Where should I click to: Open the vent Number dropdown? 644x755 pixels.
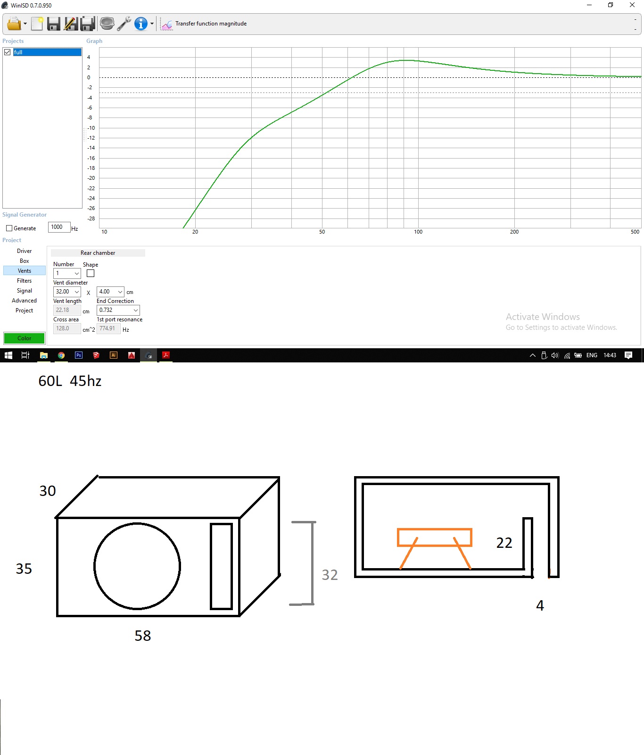point(67,273)
